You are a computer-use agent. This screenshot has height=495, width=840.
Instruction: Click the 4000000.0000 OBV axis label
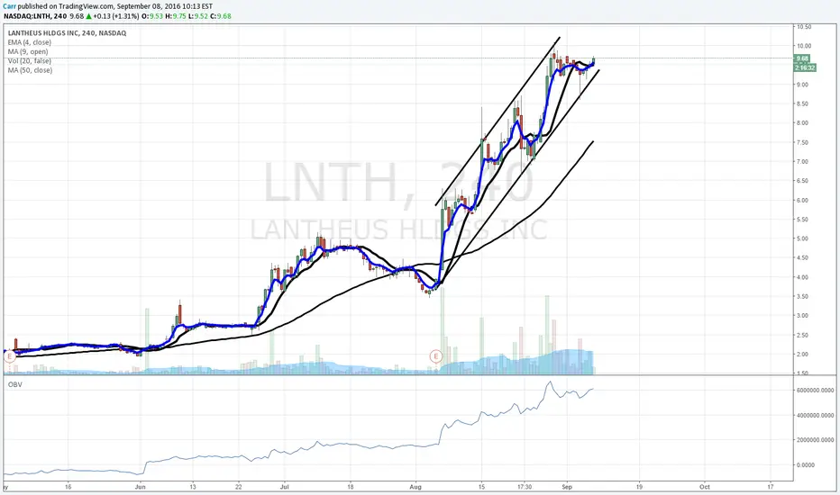(815, 415)
